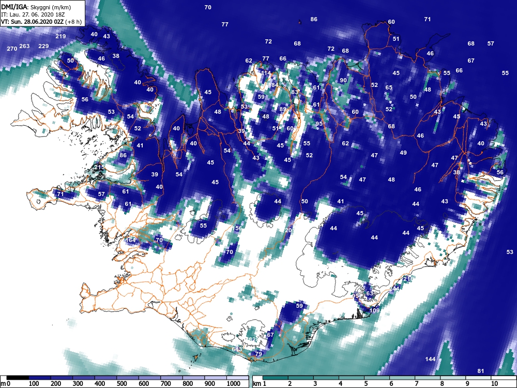Click the 63 visibility value
The height and width of the screenshot is (388, 517).
369,293
